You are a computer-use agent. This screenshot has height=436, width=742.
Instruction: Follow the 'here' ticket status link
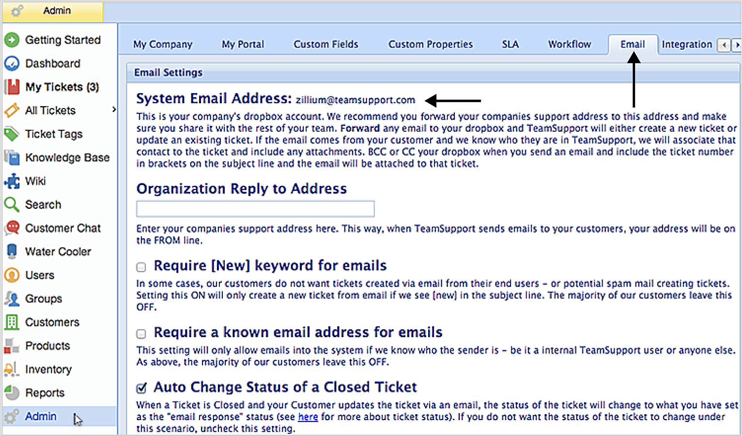pos(308,417)
